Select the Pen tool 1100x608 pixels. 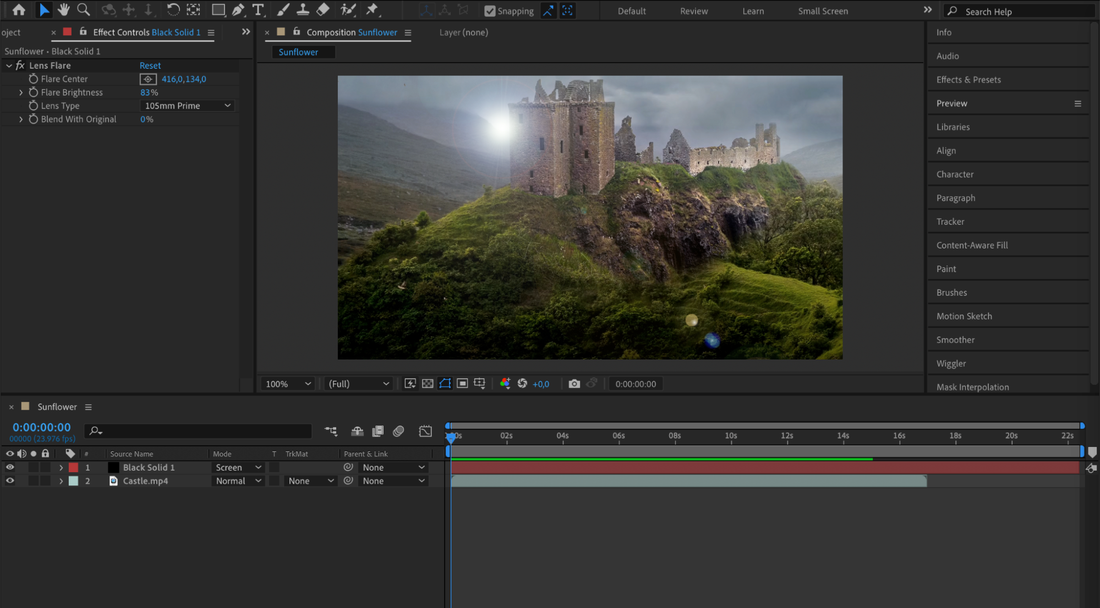238,10
